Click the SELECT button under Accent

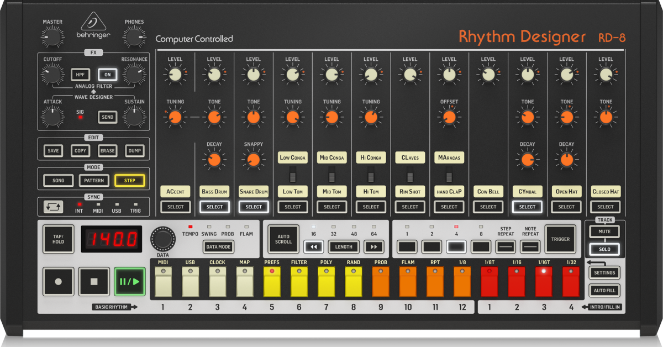[175, 207]
